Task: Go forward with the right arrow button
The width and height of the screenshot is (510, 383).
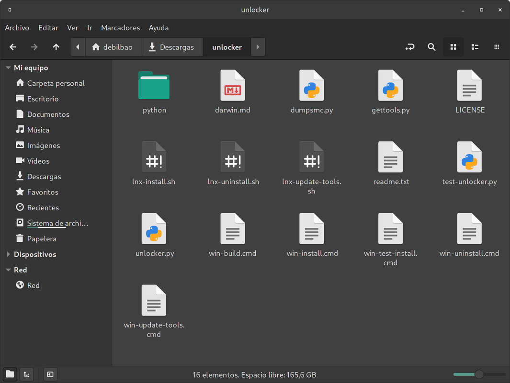Action: (x=34, y=47)
